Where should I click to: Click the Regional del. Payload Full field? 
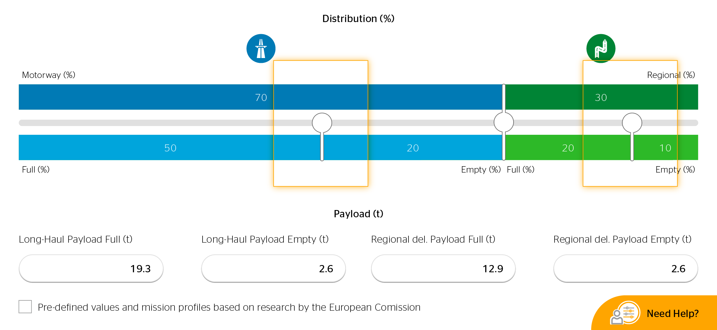coord(443,268)
